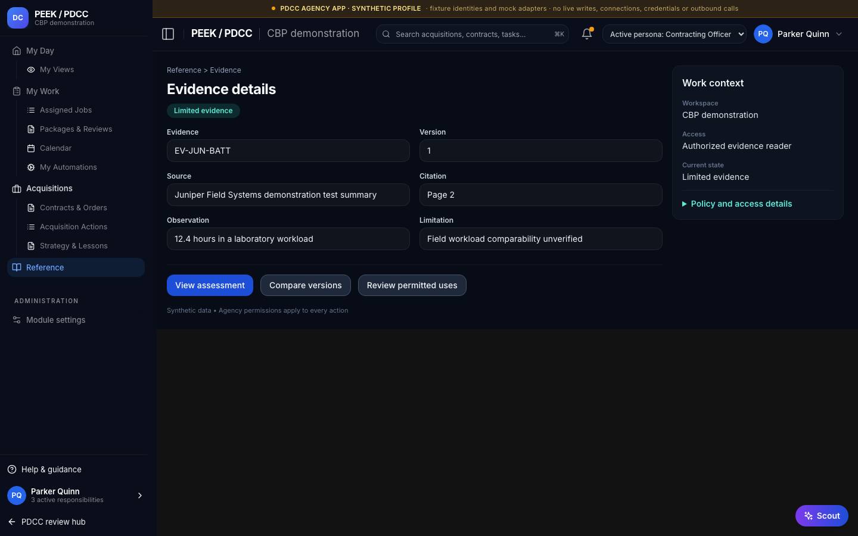Click the My Day home icon
This screenshot has width=858, height=536.
17,51
